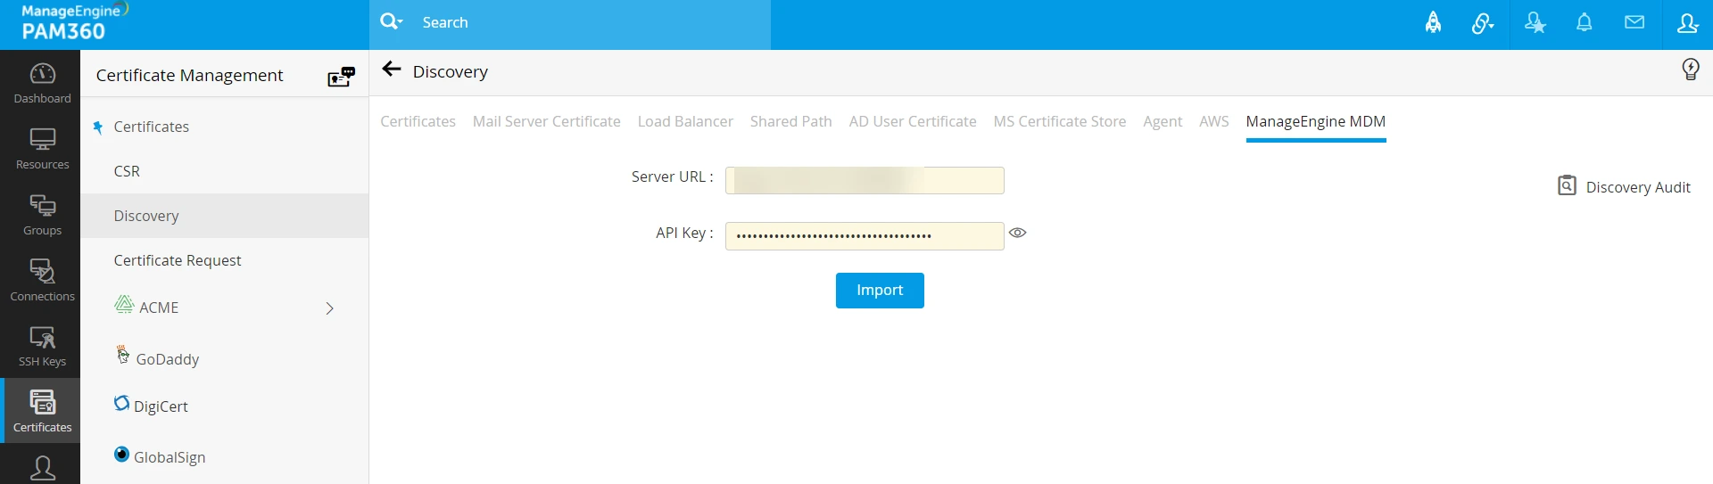
Task: Select Discovery in the side menu
Action: coord(224,216)
